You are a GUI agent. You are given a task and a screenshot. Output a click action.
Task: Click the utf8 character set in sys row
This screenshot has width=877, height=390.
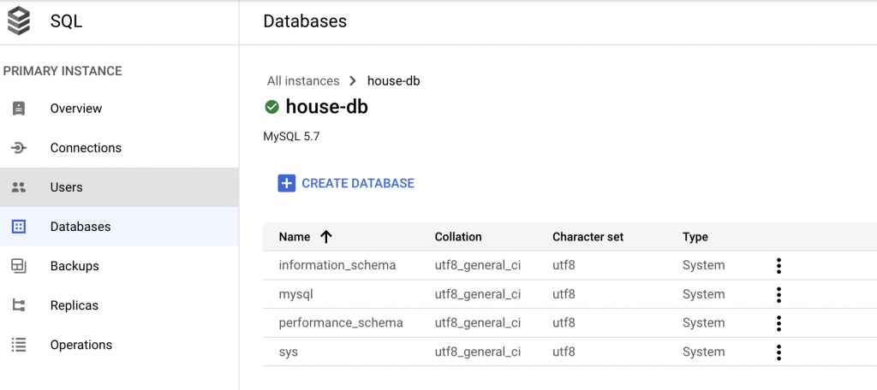click(x=564, y=352)
